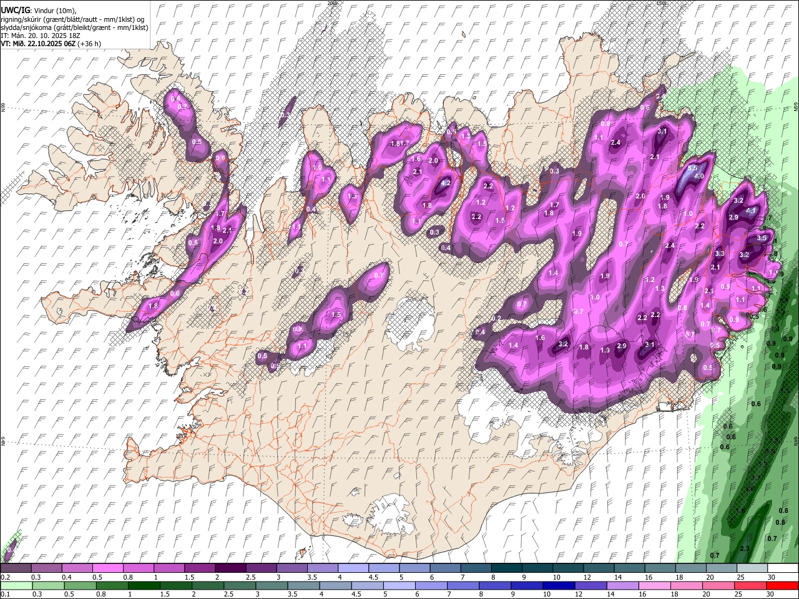
Task: Pick the 25–30 light gray snow scale swatch
Action: 752,568
